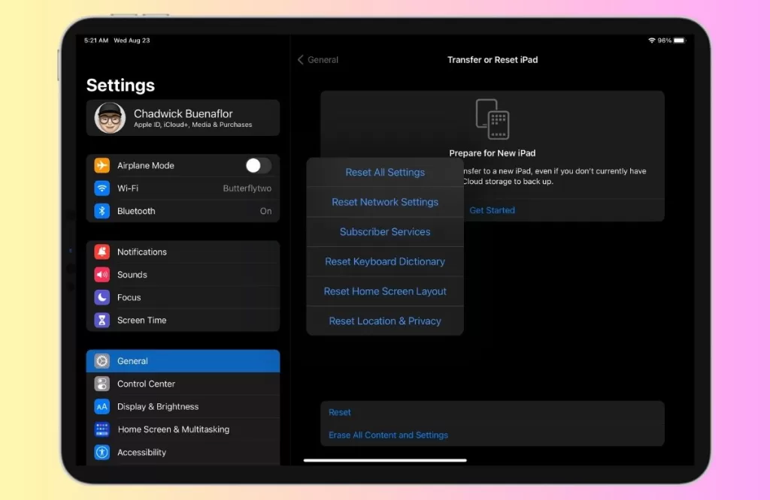Open the Control Center row label
Screen dimensions: 770x500
(147, 384)
